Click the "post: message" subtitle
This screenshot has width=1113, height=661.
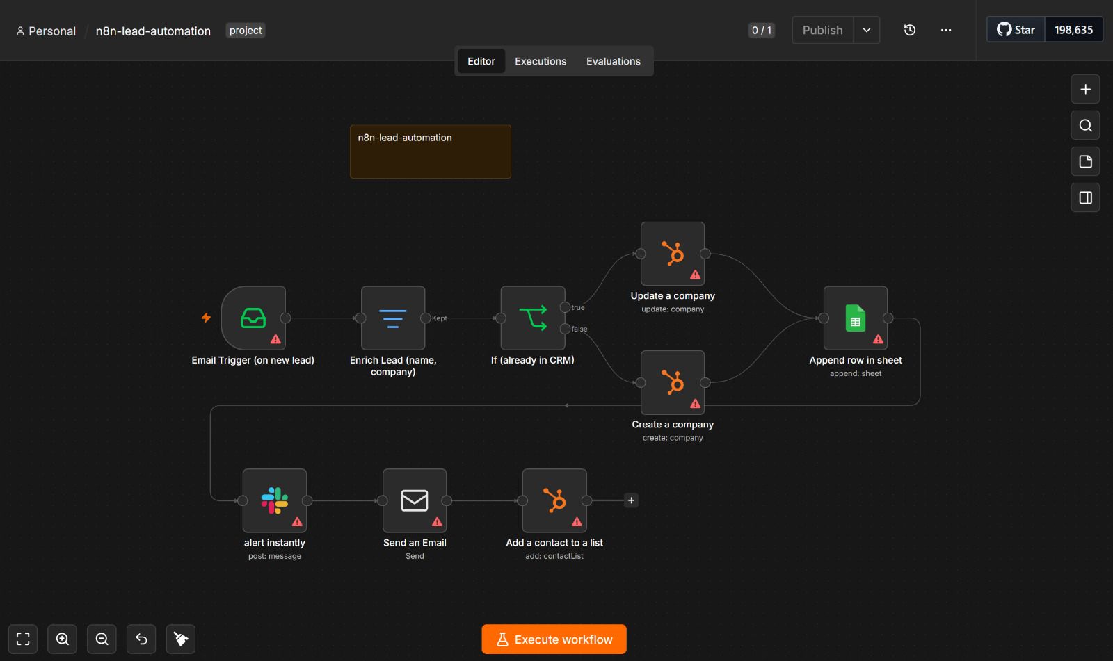[x=275, y=556]
